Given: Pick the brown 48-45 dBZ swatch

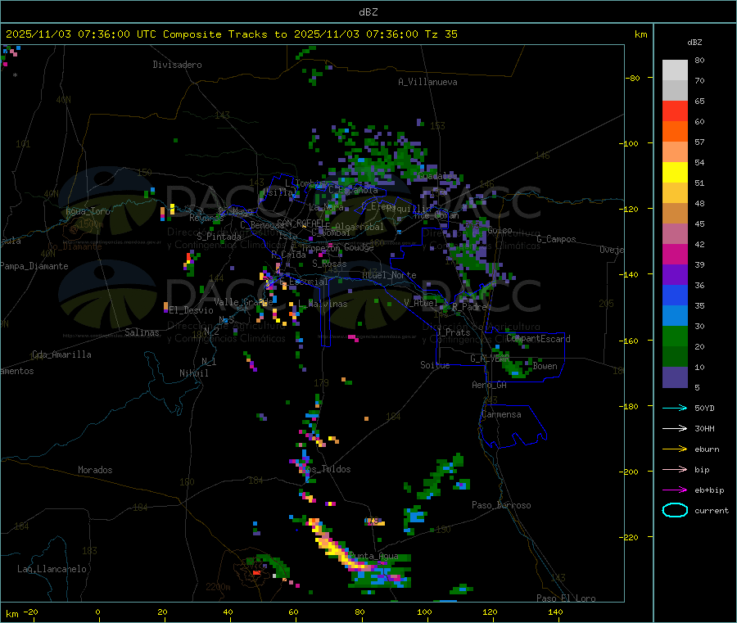Looking at the screenshot, I should [x=675, y=214].
